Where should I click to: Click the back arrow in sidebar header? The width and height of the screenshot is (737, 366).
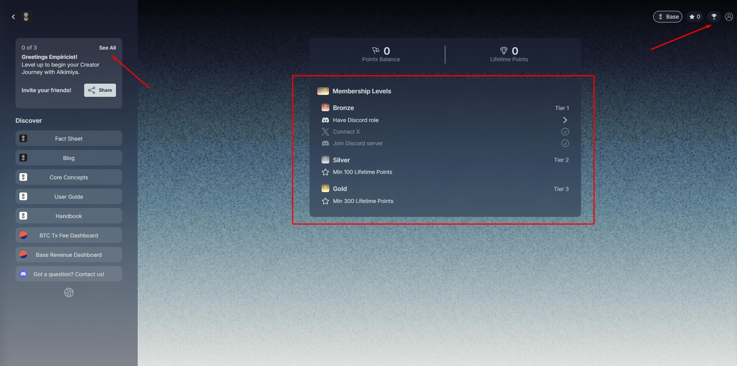tap(14, 17)
